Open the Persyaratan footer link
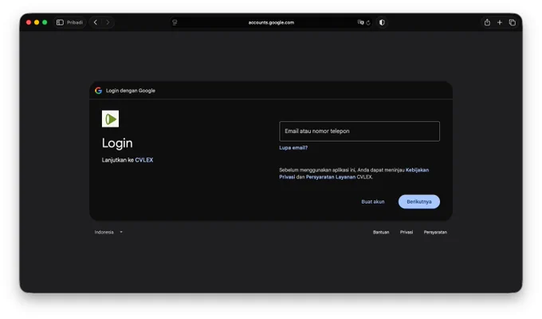This screenshot has height=319, width=542. tap(435, 232)
